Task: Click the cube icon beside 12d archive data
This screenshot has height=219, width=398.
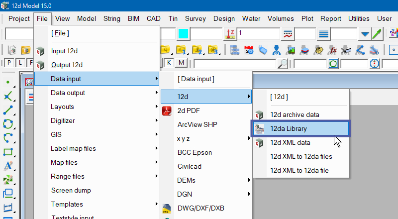Action: tap(259, 115)
